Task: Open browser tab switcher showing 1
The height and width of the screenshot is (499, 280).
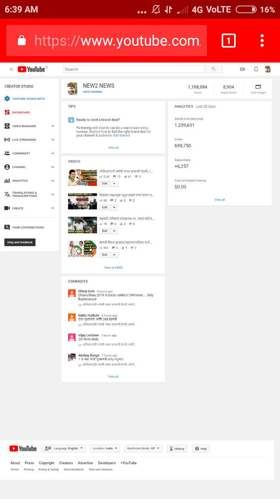Action: click(x=229, y=41)
